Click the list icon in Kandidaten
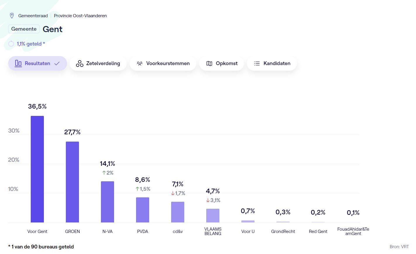Screen dimensions: 416x254 point(257,63)
